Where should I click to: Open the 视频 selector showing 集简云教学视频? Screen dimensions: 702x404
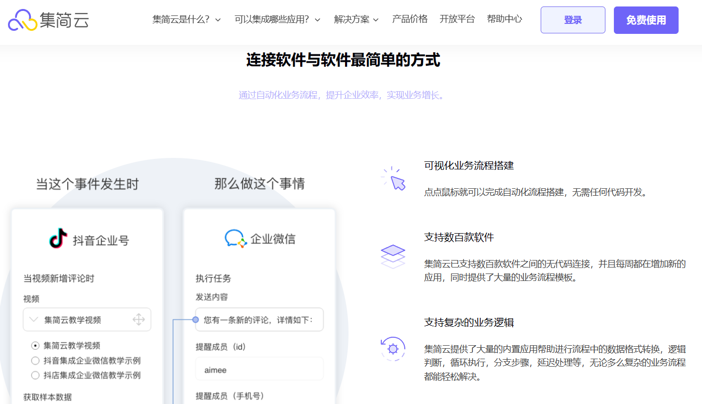[x=80, y=320]
